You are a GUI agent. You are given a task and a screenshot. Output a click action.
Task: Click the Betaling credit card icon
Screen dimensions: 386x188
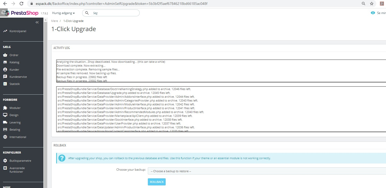click(5, 130)
